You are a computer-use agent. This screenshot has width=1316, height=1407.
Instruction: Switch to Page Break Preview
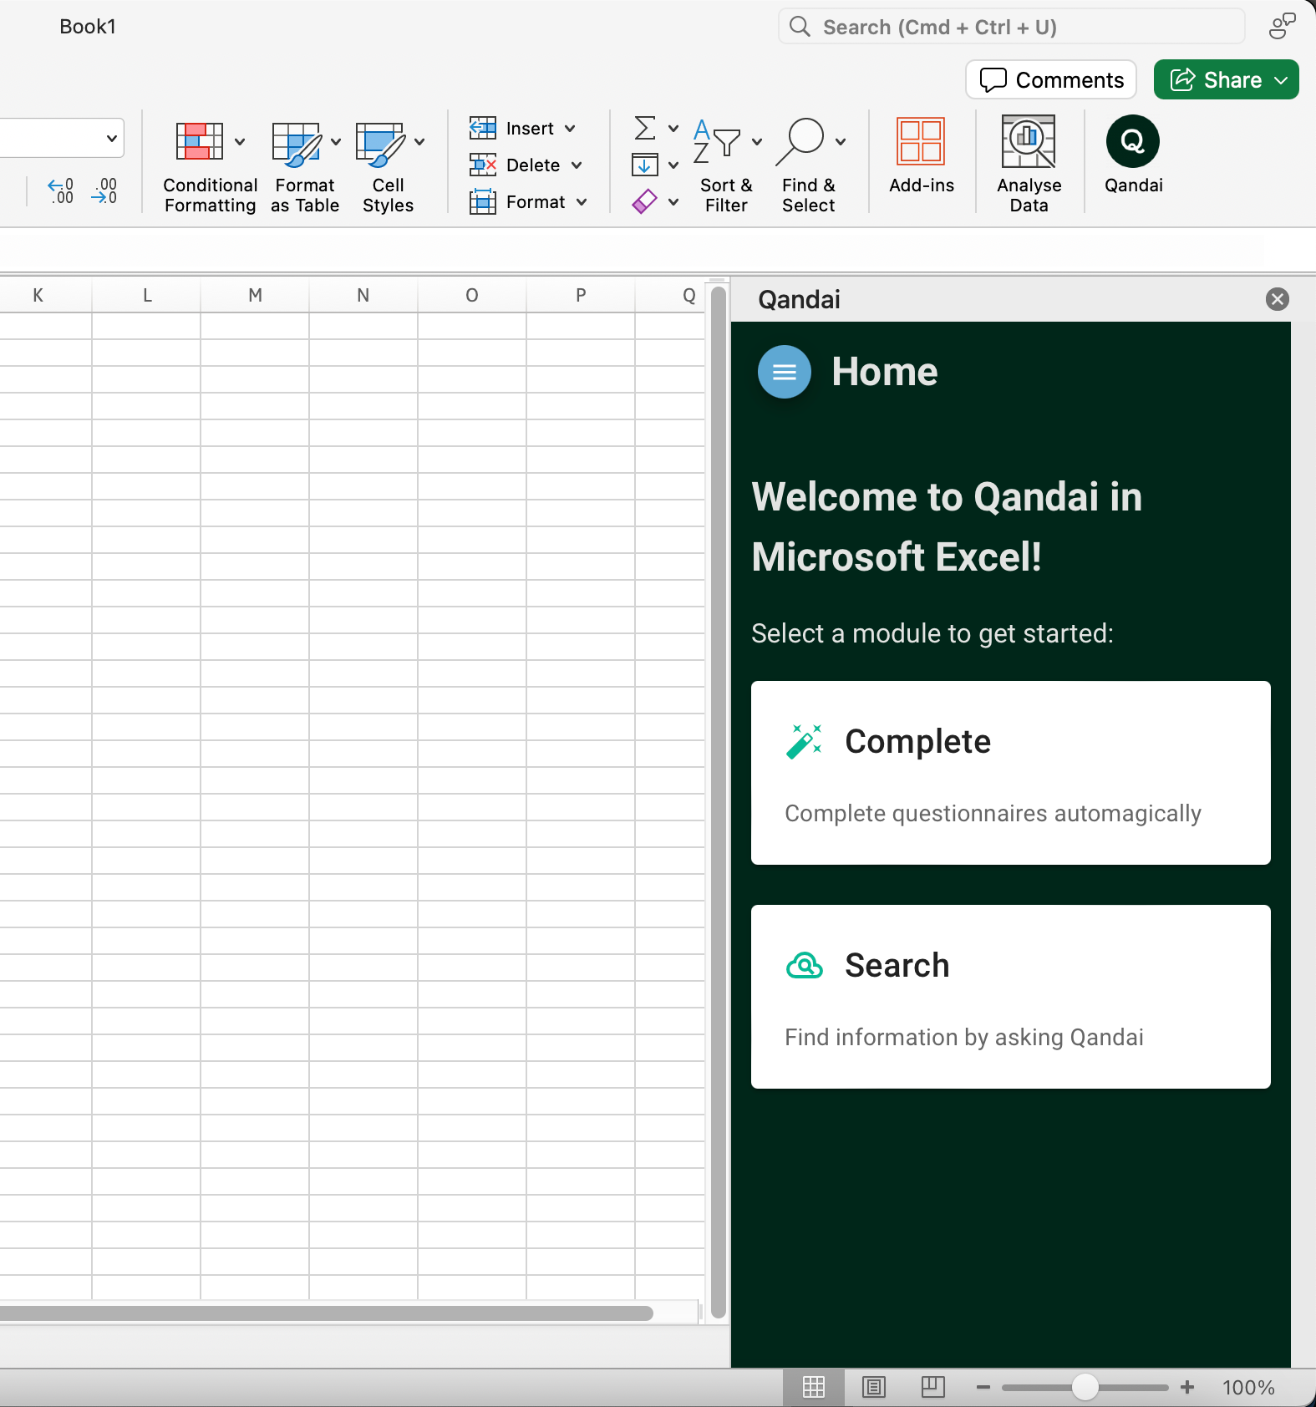tap(933, 1388)
